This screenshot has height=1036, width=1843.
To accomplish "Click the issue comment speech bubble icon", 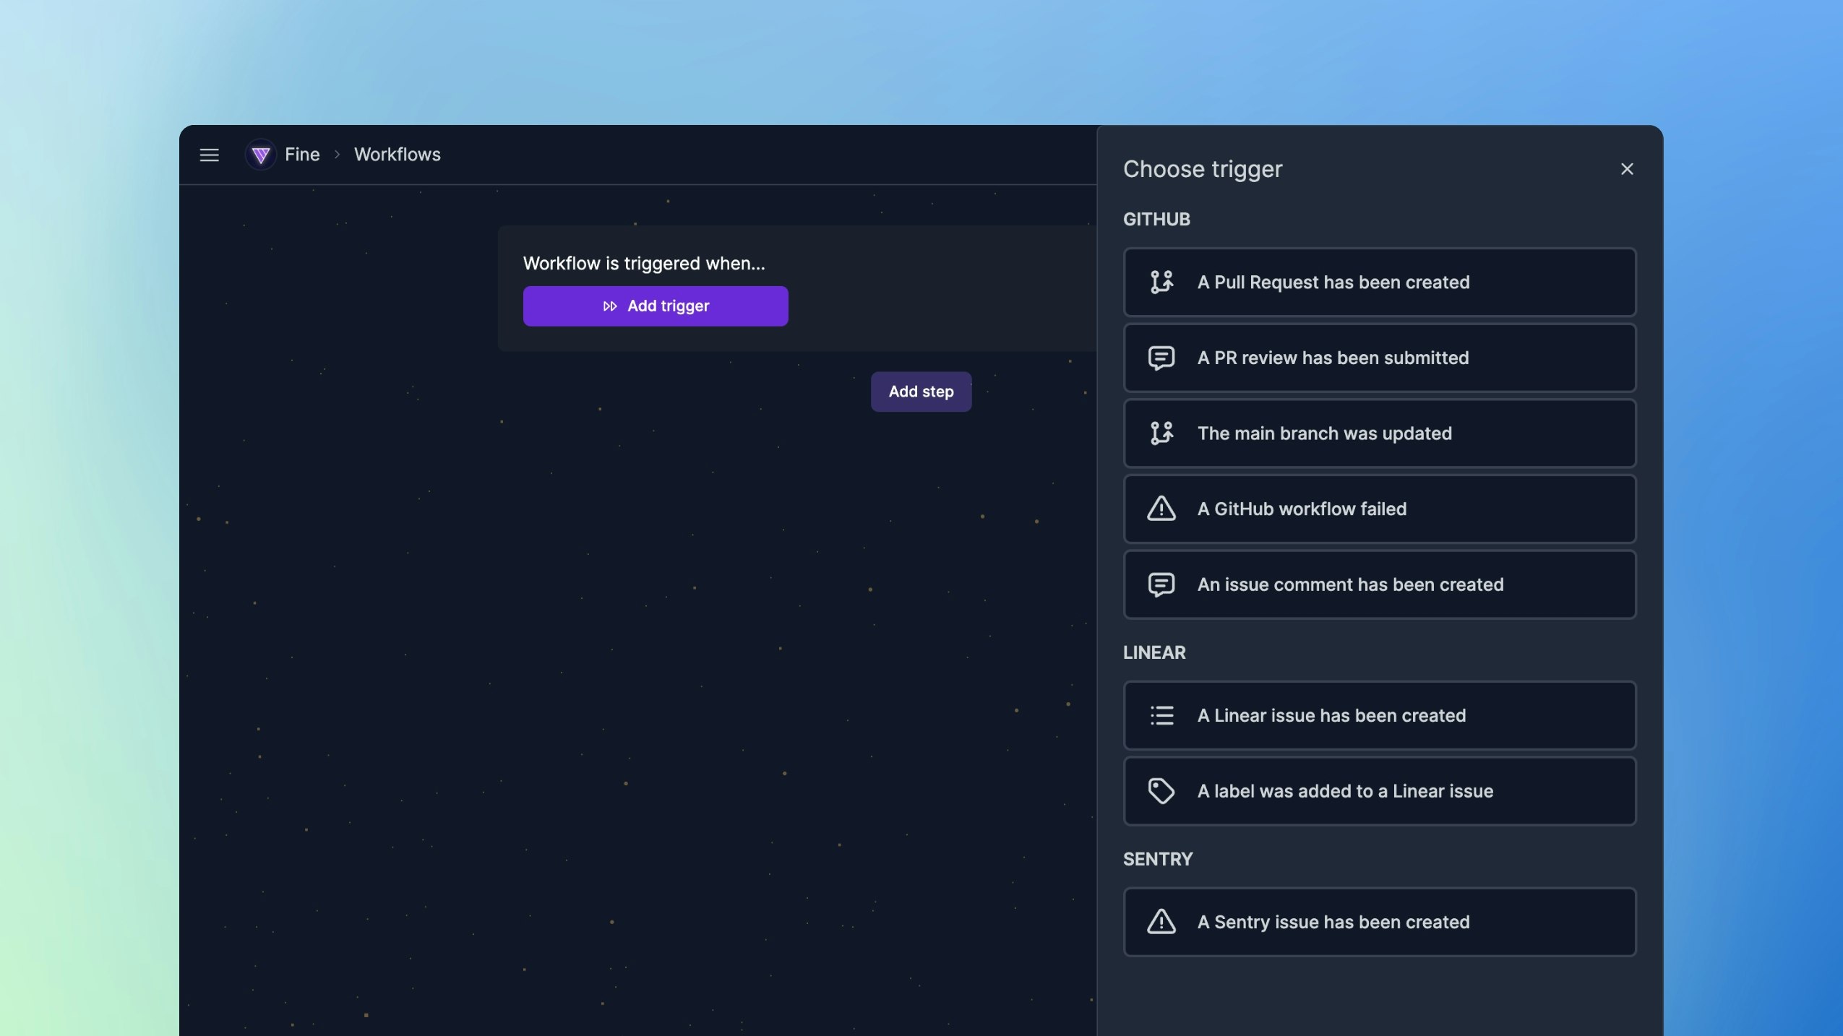I will coord(1161,584).
